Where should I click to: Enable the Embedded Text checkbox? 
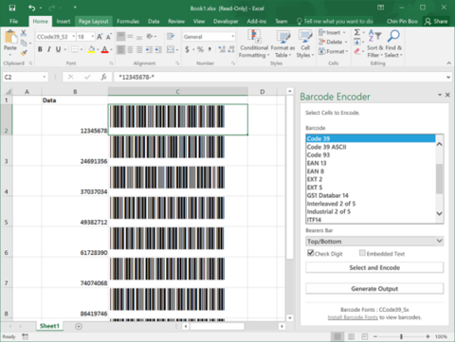(362, 253)
